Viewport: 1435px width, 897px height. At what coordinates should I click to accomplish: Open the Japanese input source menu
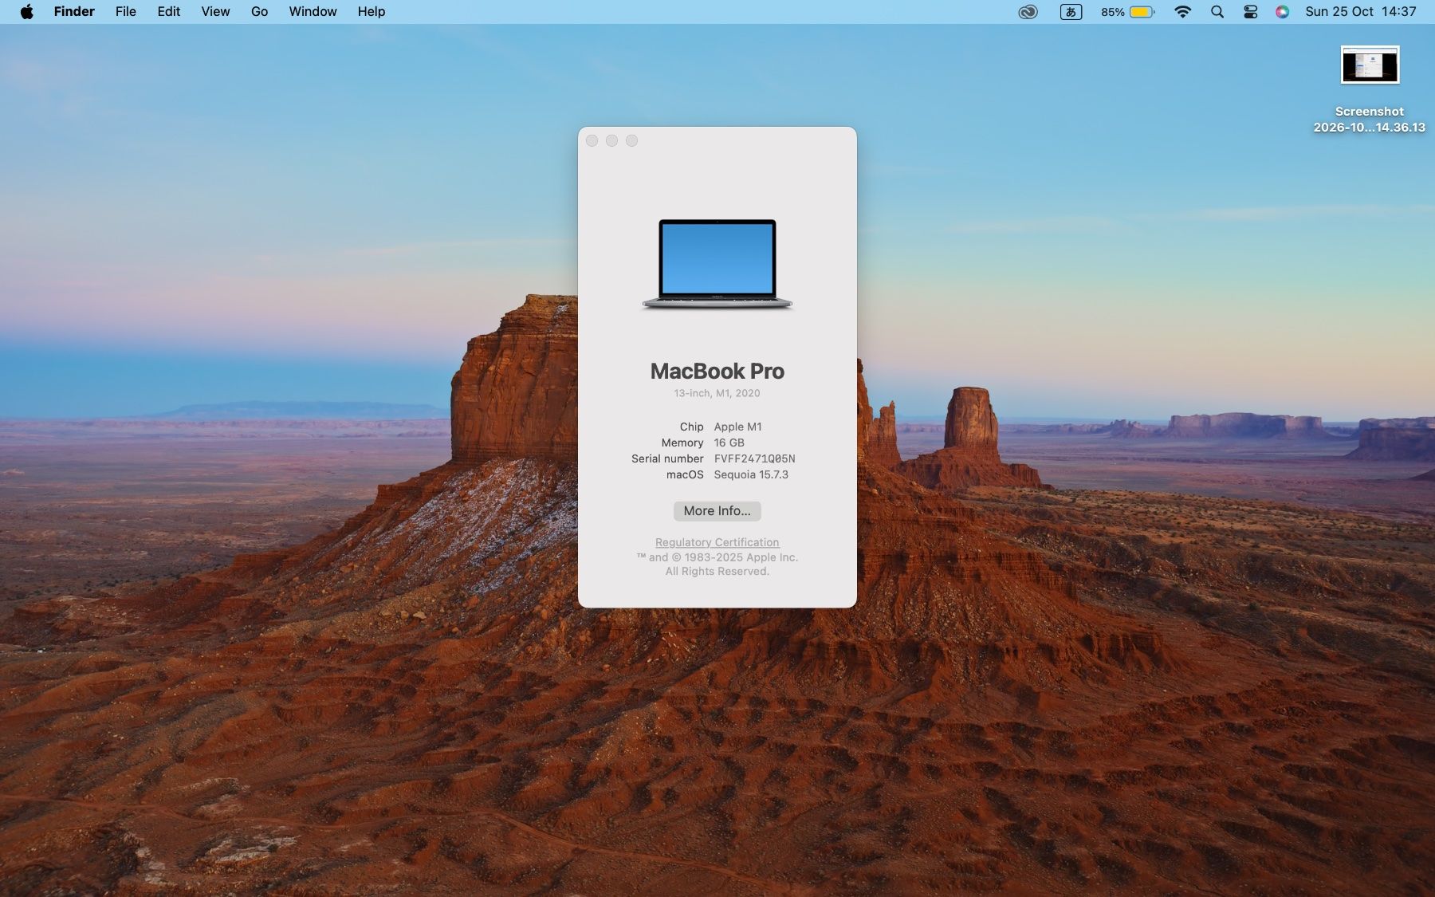coord(1071,12)
